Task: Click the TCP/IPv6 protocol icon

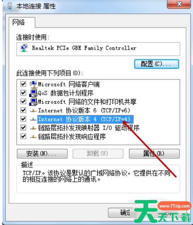Action: pos(33,110)
